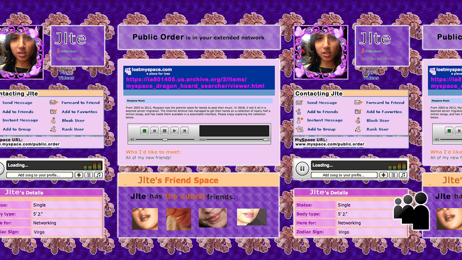Open the playlist icon on the cropped Loading player

point(89,175)
